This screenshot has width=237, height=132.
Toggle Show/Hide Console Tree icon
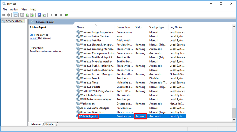(x=16, y=15)
